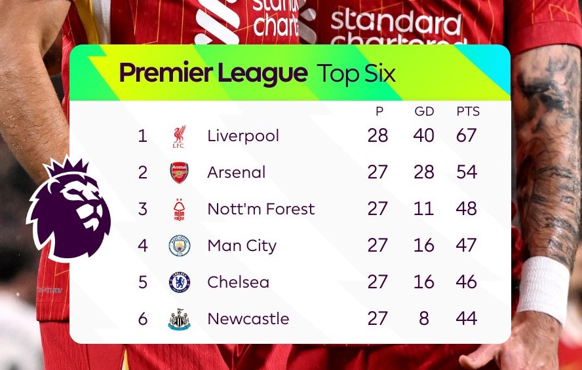This screenshot has height=370, width=582.
Task: Click the PTS column header
Action: 468,112
